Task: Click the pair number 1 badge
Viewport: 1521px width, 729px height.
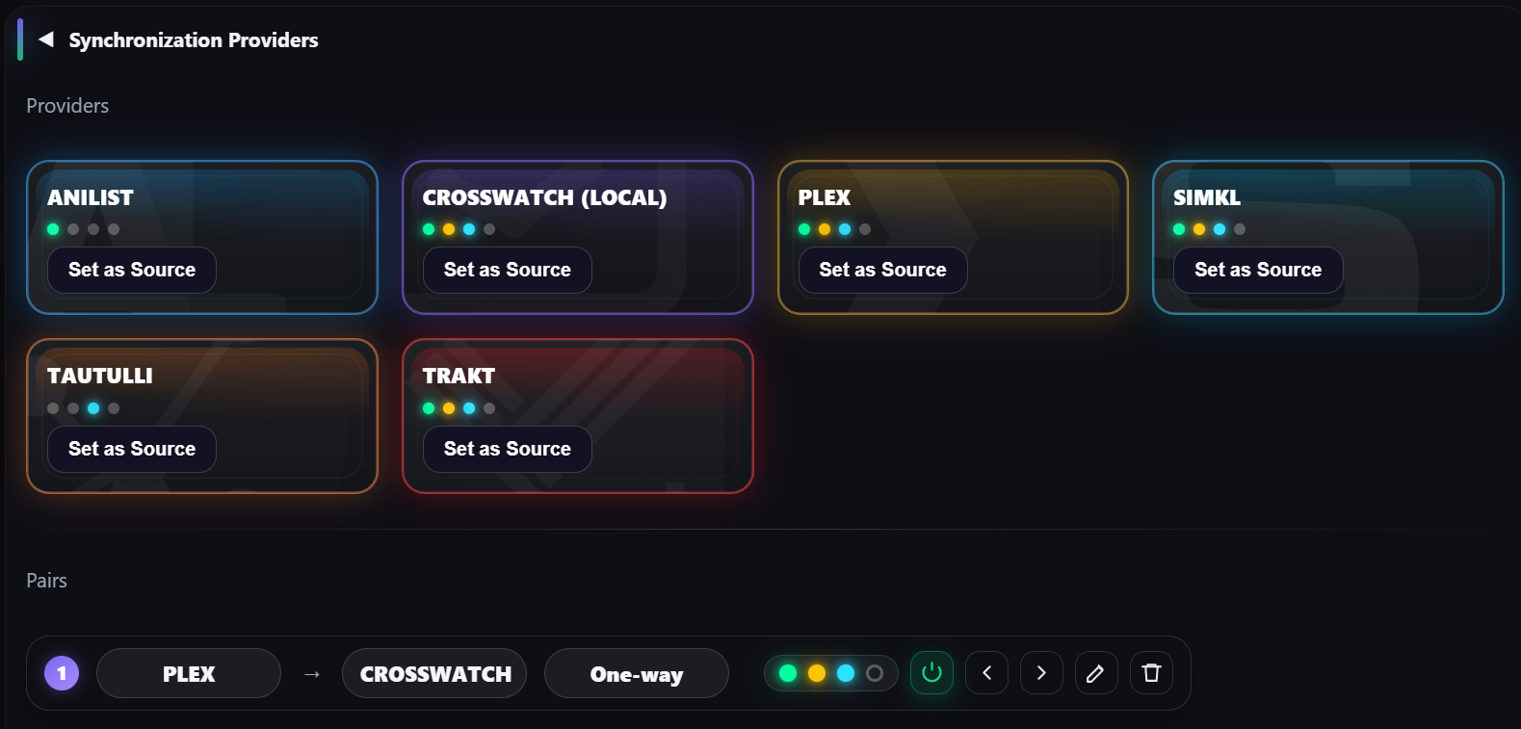Action: tap(62, 673)
